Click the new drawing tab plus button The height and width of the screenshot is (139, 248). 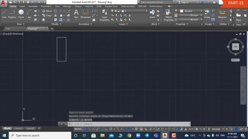(x=52, y=29)
